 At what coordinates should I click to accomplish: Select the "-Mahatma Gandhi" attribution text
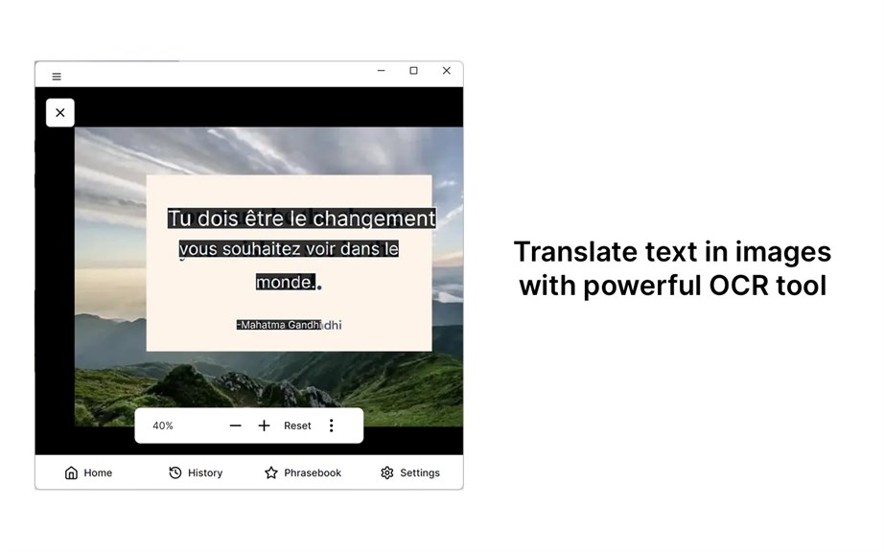pos(279,325)
